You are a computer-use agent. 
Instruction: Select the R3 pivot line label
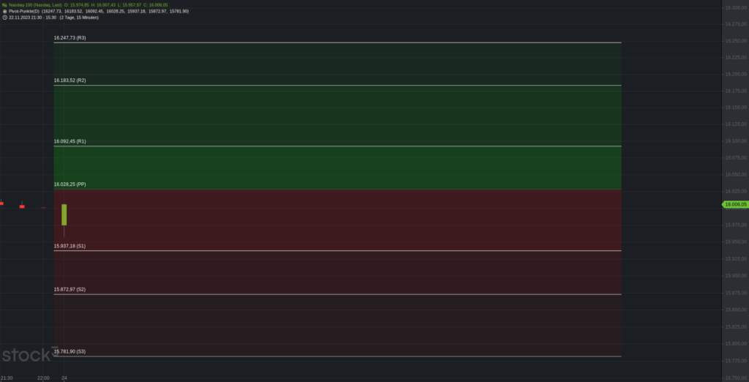70,37
